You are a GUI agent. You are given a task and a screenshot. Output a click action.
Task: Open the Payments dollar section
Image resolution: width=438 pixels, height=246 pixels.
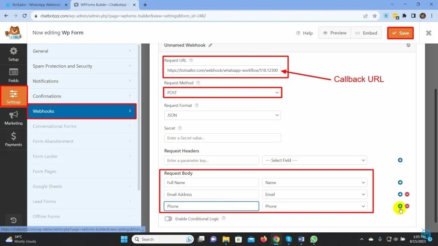tap(13, 139)
